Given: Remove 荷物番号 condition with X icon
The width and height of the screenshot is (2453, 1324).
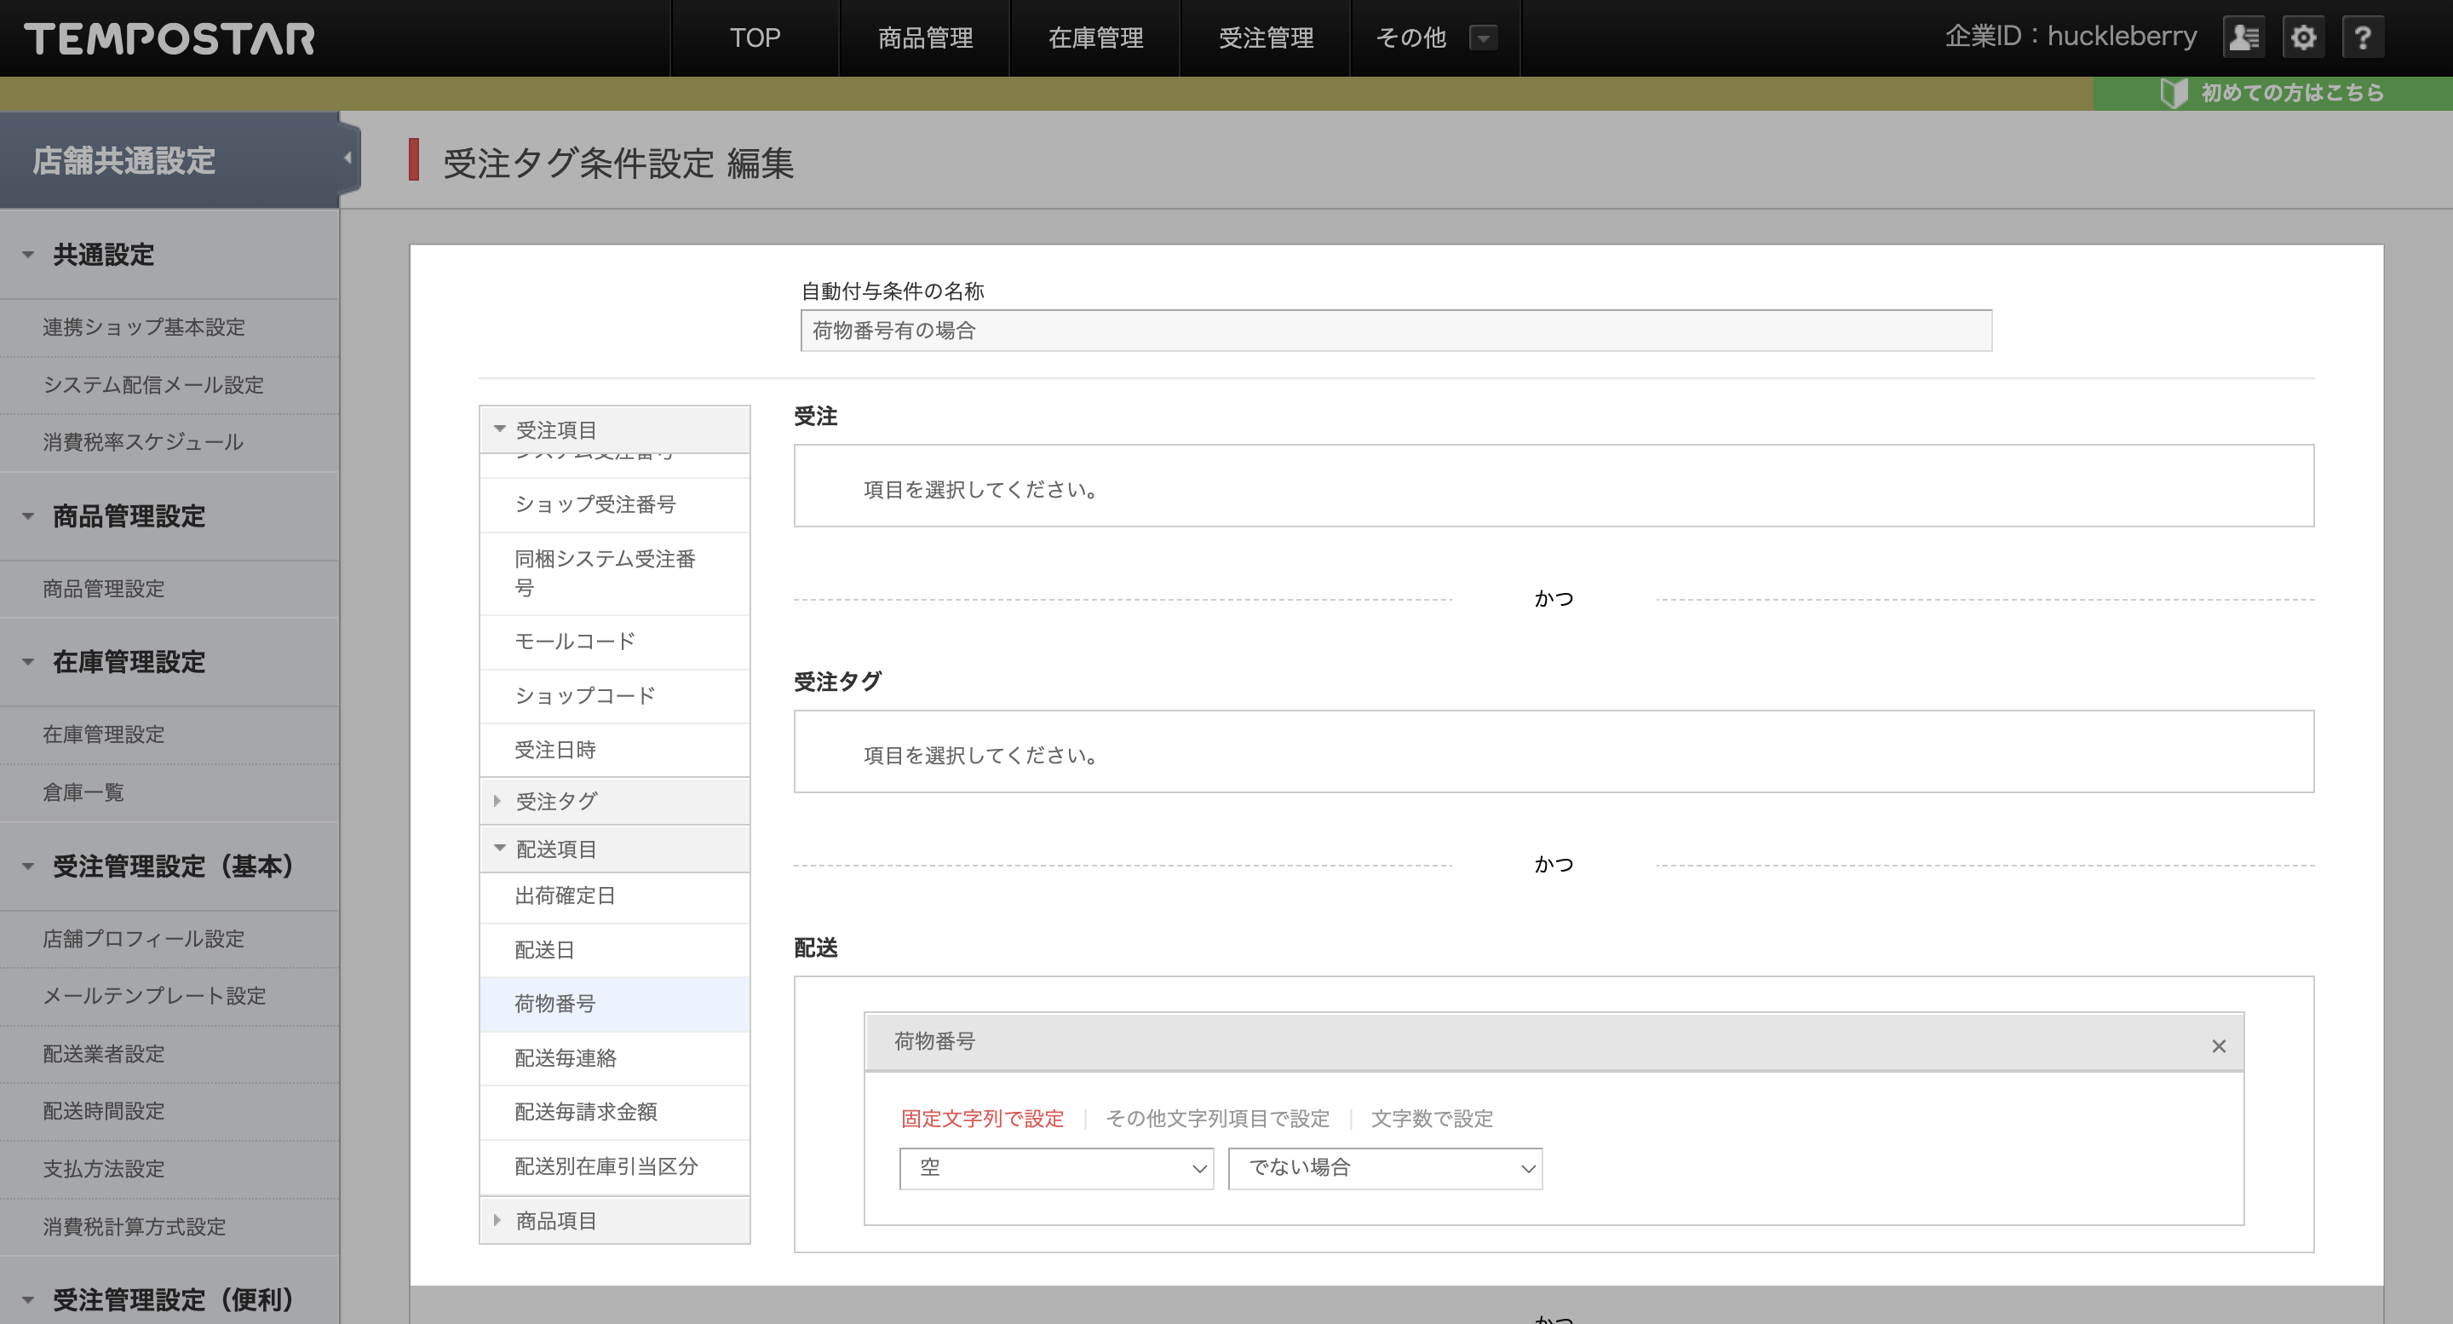Looking at the screenshot, I should pyautogui.click(x=2219, y=1046).
